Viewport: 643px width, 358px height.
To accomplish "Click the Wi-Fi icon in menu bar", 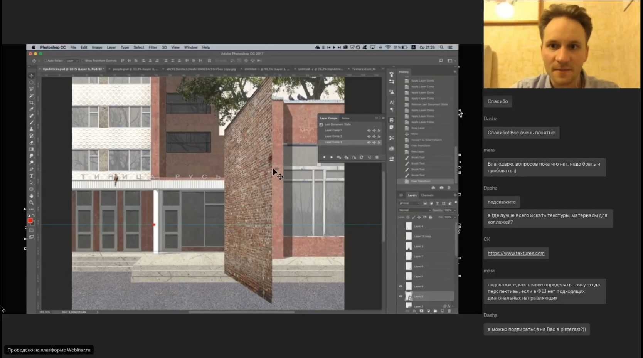I will [x=388, y=47].
